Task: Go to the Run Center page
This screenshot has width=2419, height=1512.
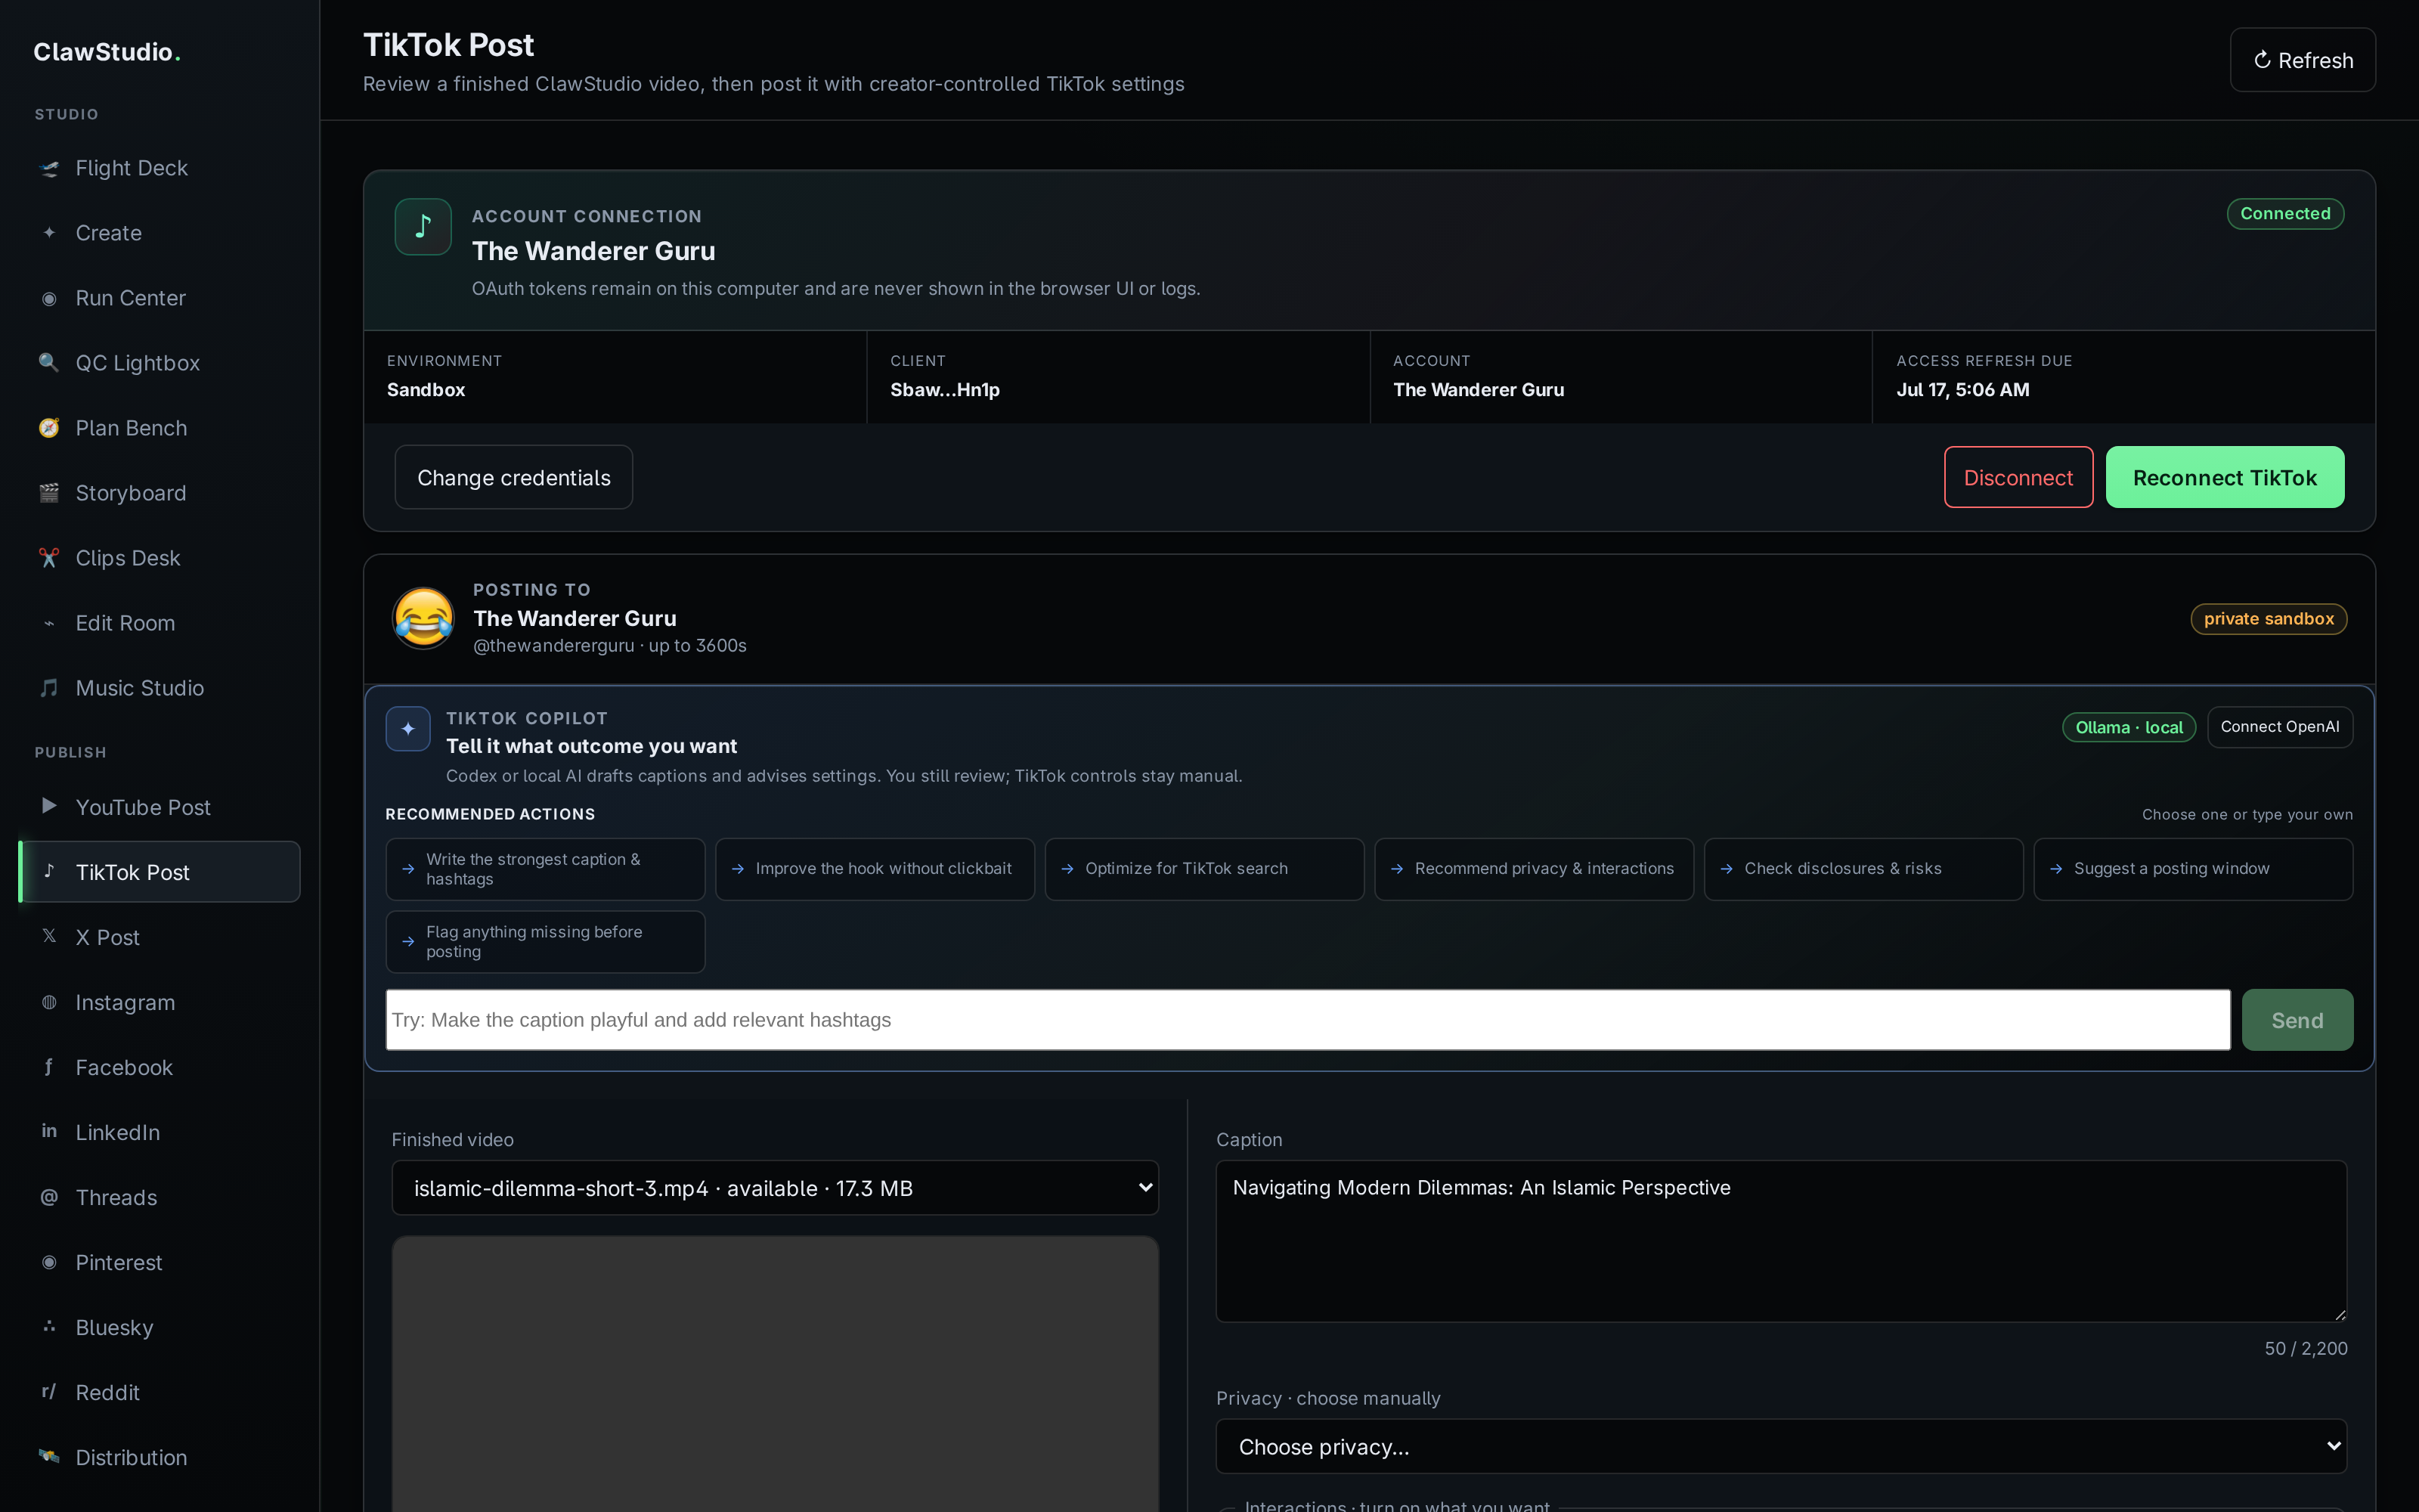Action: click(x=160, y=298)
